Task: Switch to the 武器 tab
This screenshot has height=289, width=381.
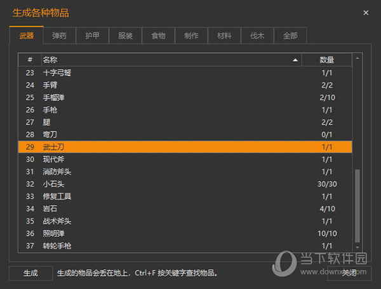Action: [x=27, y=36]
